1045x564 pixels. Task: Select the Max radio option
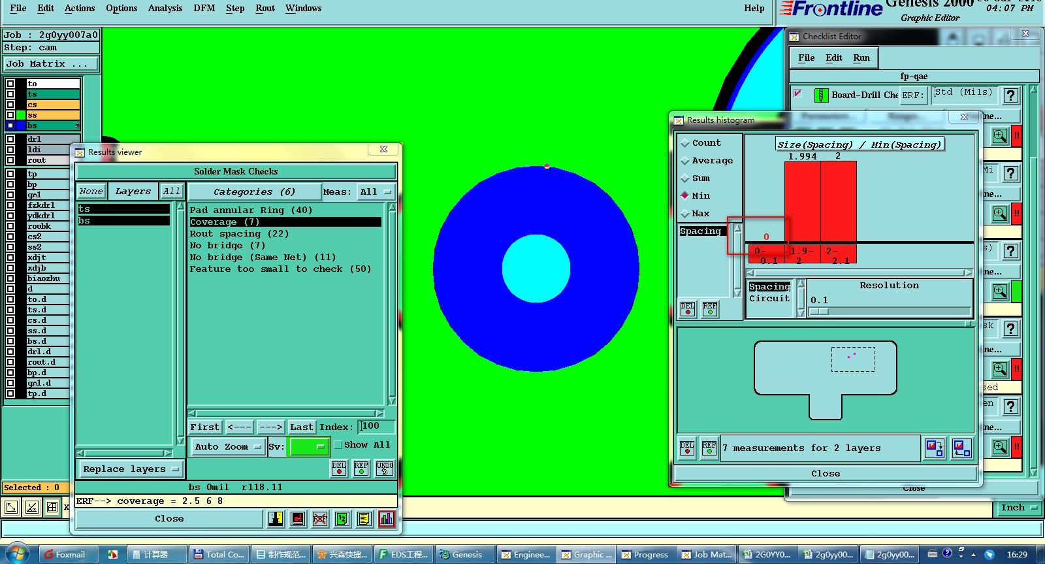pyautogui.click(x=685, y=213)
